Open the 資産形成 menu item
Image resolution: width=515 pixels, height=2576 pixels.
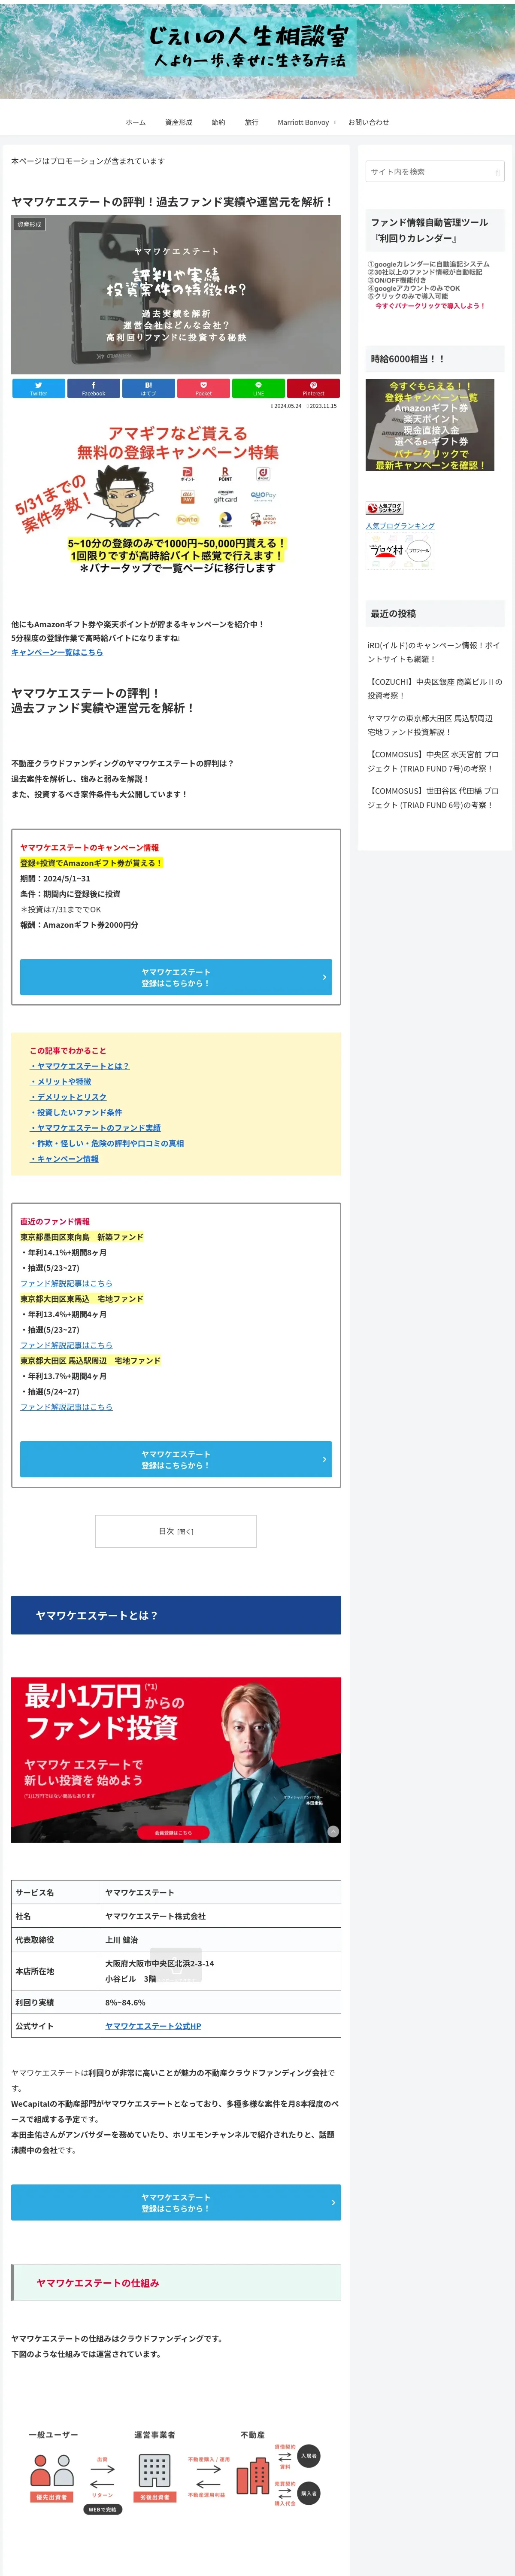pos(178,122)
